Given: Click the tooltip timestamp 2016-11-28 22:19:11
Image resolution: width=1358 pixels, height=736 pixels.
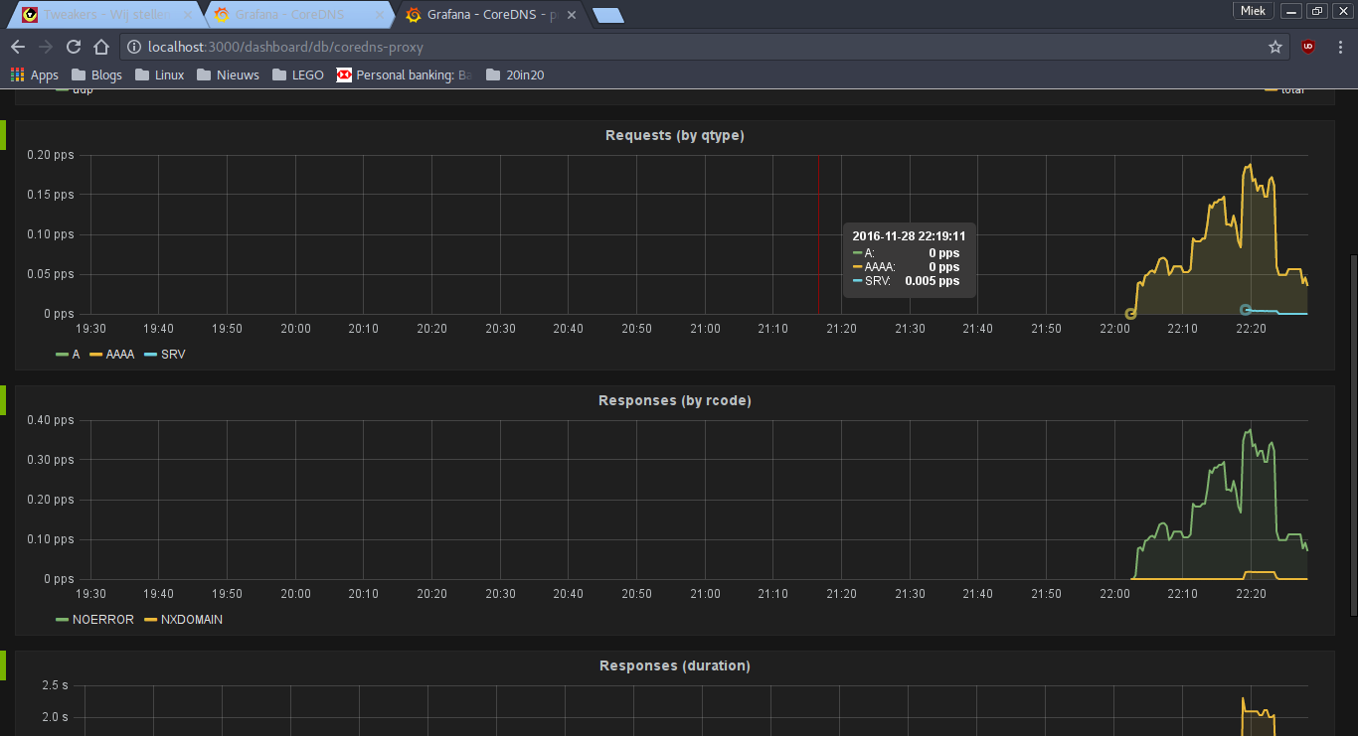Looking at the screenshot, I should [909, 236].
